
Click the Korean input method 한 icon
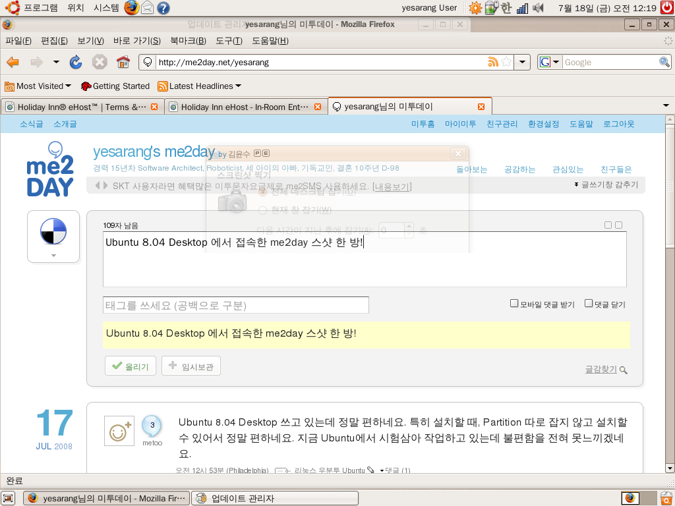pos(506,8)
